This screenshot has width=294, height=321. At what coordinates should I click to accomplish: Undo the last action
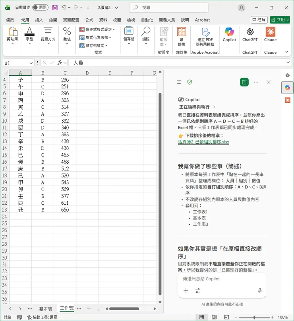(x=64, y=8)
